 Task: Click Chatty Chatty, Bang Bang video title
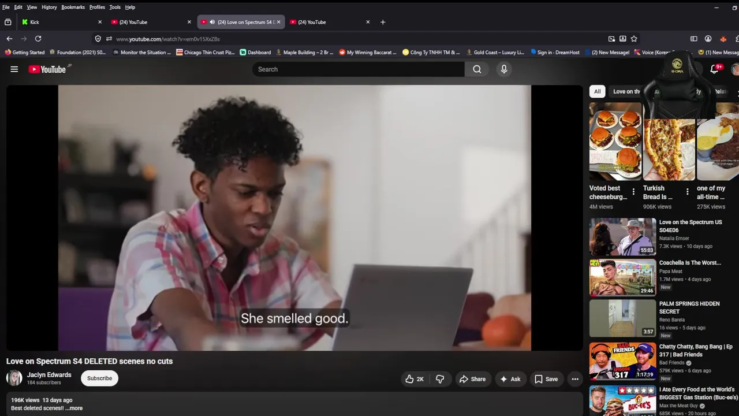(696, 351)
